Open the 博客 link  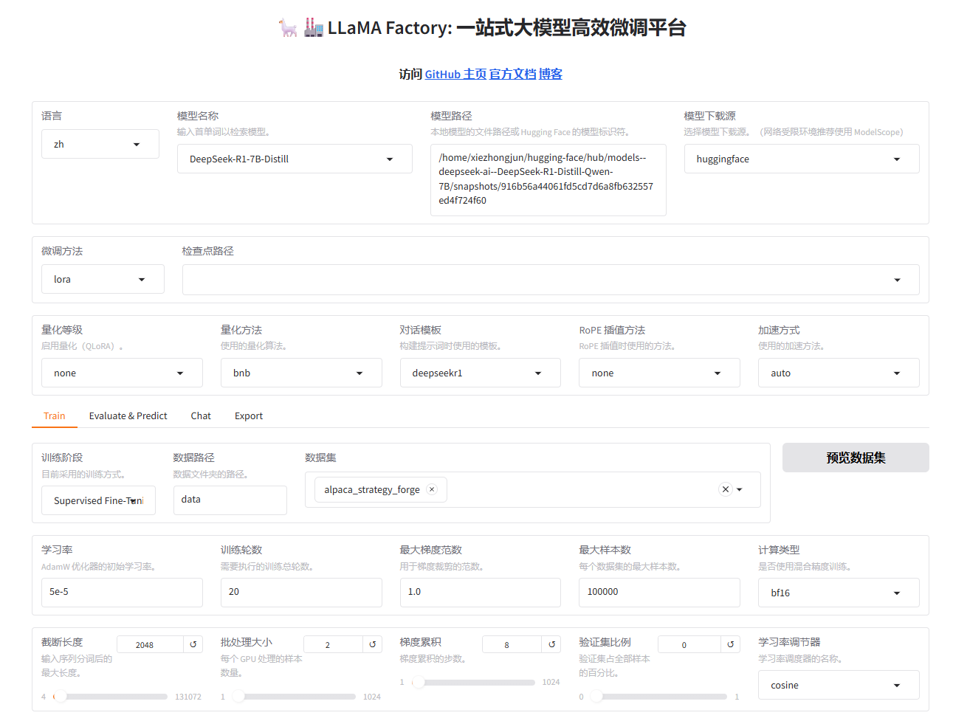click(x=551, y=74)
